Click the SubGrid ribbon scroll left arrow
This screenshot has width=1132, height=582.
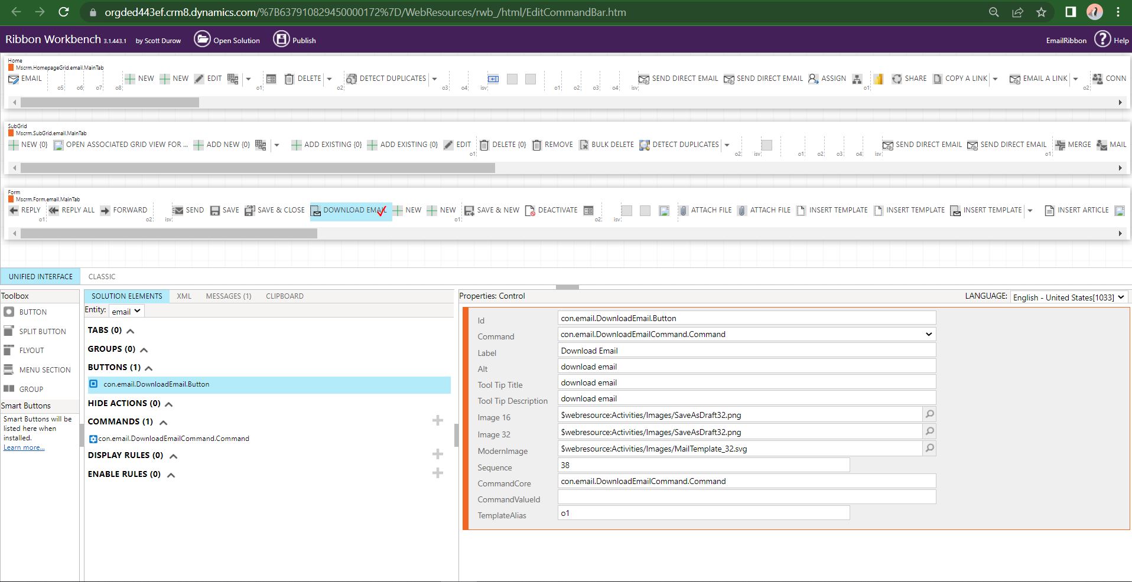[x=15, y=168]
